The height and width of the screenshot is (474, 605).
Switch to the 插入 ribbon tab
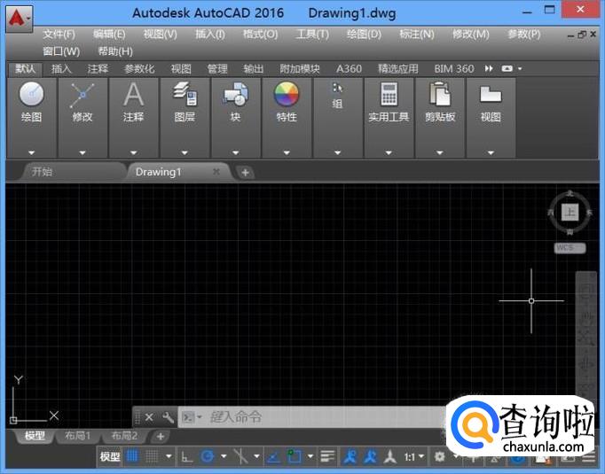click(x=61, y=68)
